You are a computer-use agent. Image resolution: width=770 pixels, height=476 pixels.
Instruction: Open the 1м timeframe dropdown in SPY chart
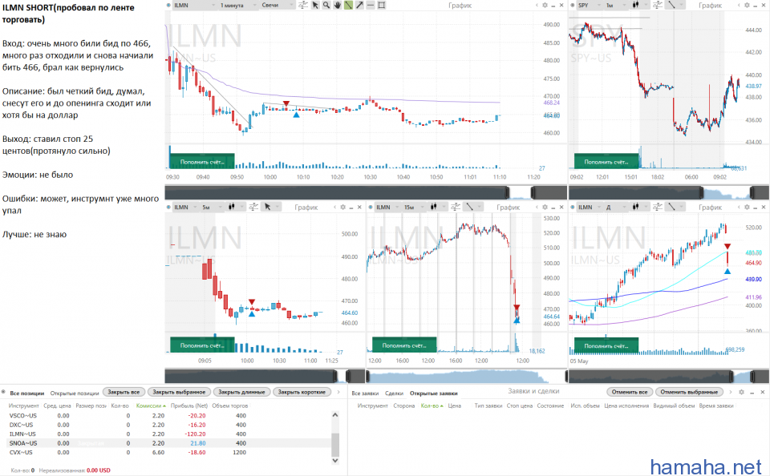615,5
